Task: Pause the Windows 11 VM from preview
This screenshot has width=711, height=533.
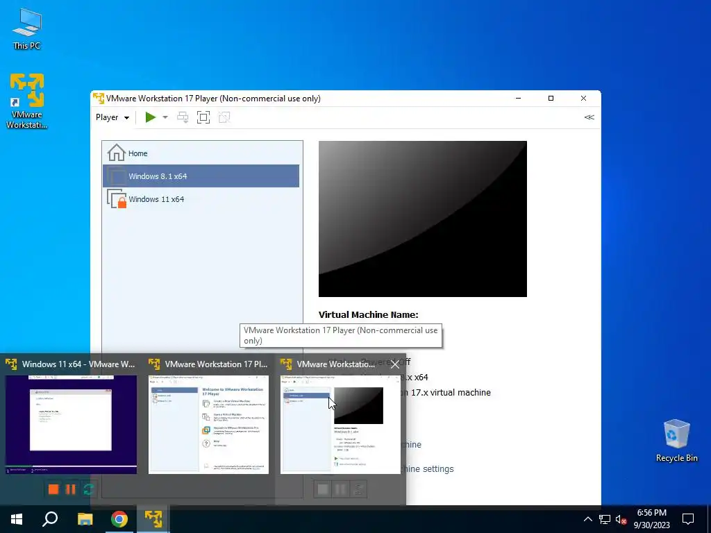Action: pos(71,489)
